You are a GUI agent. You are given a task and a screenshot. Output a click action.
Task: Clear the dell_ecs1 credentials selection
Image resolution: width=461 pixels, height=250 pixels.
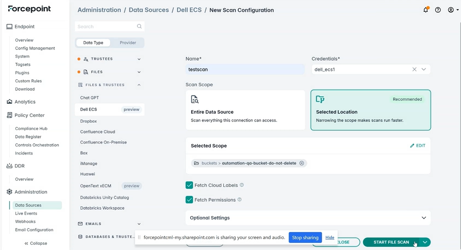(x=414, y=70)
